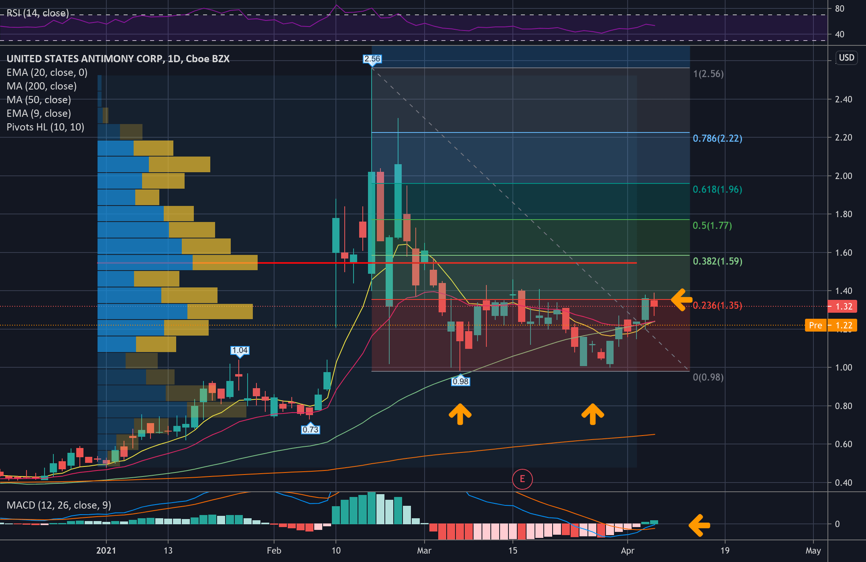Viewport: 866px width, 562px height.
Task: Click the earnings E marker icon
Action: (x=522, y=479)
